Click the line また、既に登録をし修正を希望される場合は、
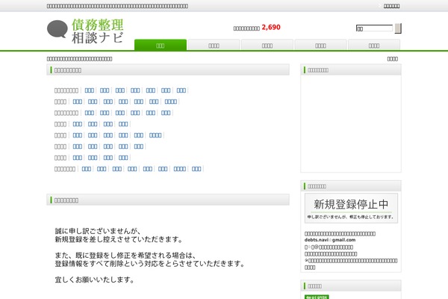Screen dimensions: 448x299 (x=125, y=255)
